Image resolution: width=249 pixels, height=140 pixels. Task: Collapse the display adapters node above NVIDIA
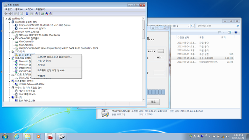point(9,81)
